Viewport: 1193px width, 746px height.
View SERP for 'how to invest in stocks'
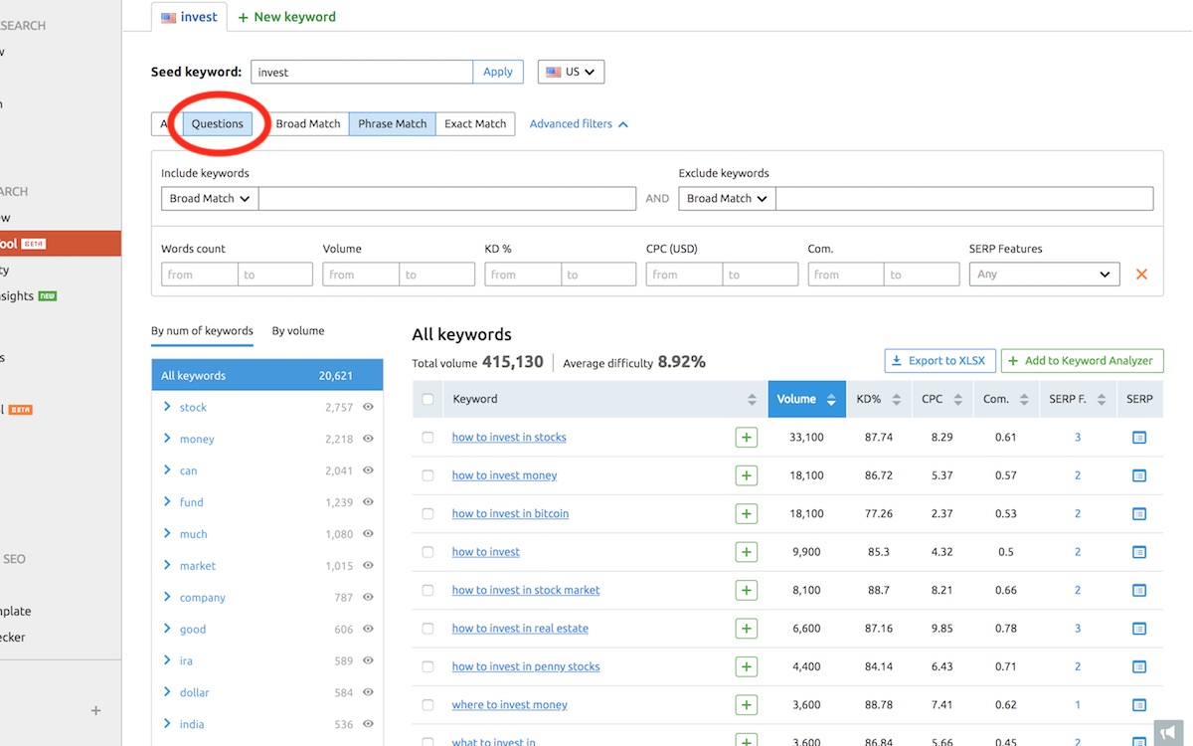pos(1139,438)
